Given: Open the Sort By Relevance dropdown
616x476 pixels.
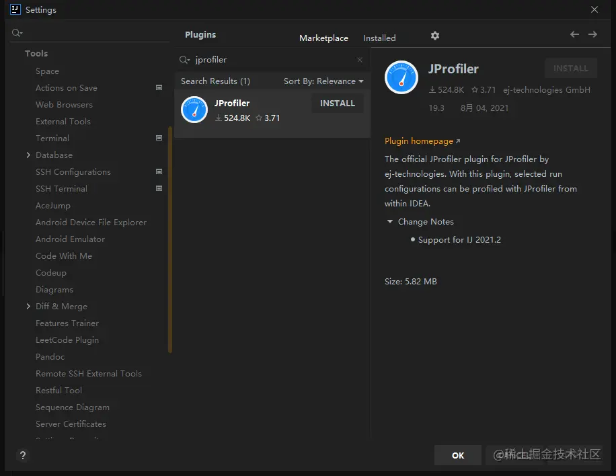Looking at the screenshot, I should [323, 81].
